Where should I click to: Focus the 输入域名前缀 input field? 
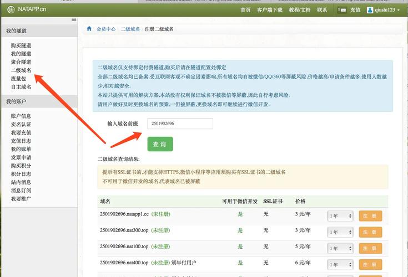click(x=180, y=124)
